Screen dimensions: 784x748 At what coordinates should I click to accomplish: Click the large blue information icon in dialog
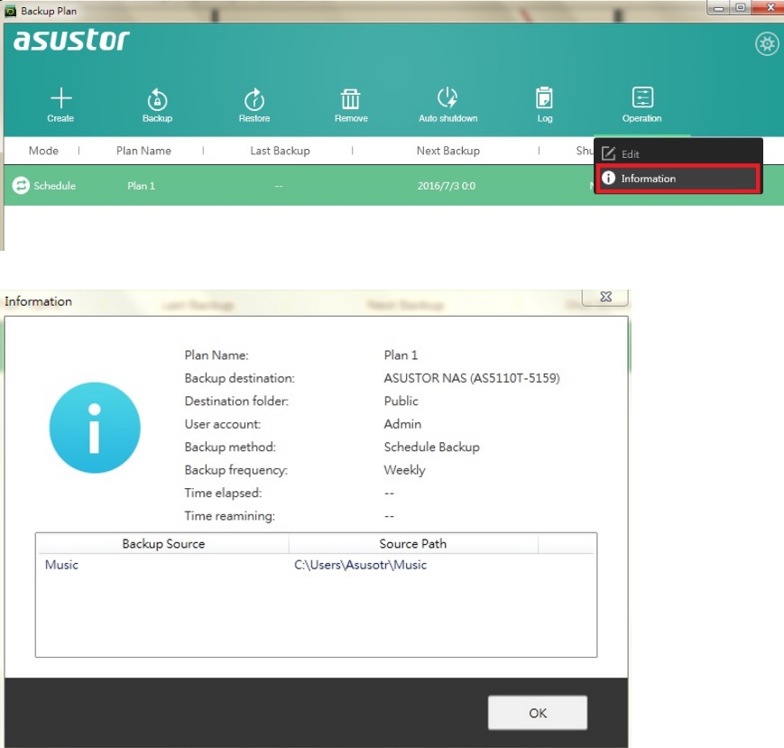coord(95,428)
